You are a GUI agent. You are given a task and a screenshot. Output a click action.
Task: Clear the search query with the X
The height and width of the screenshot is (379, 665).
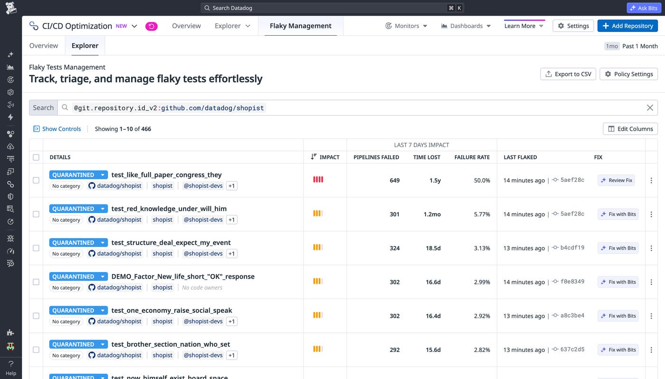point(650,108)
